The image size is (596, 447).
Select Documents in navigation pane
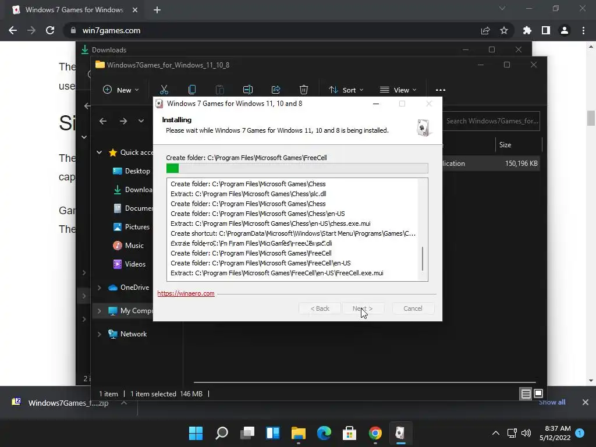pyautogui.click(x=133, y=208)
